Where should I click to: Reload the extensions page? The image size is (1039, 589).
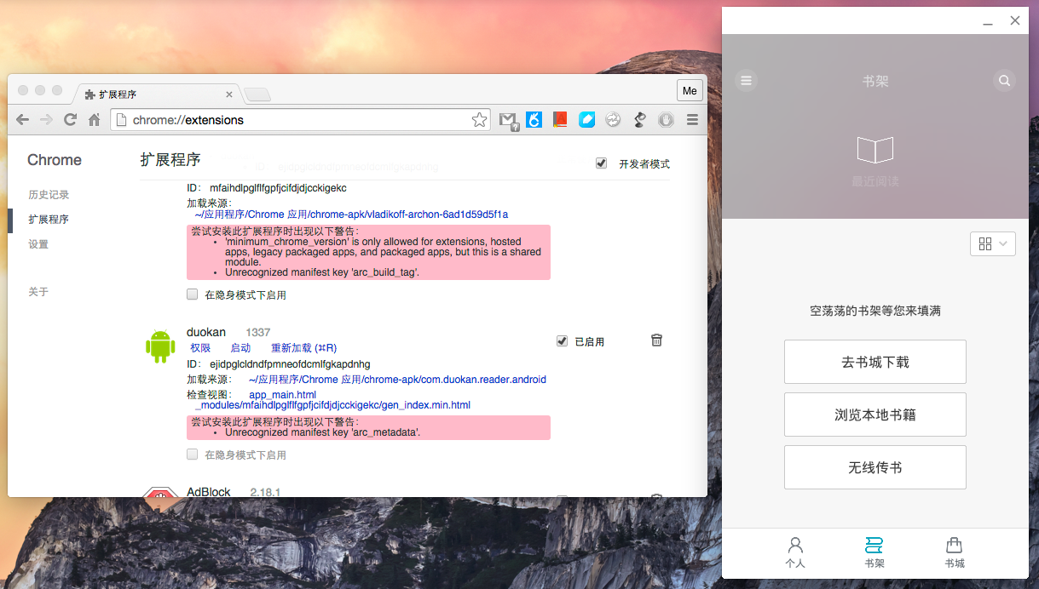[70, 120]
